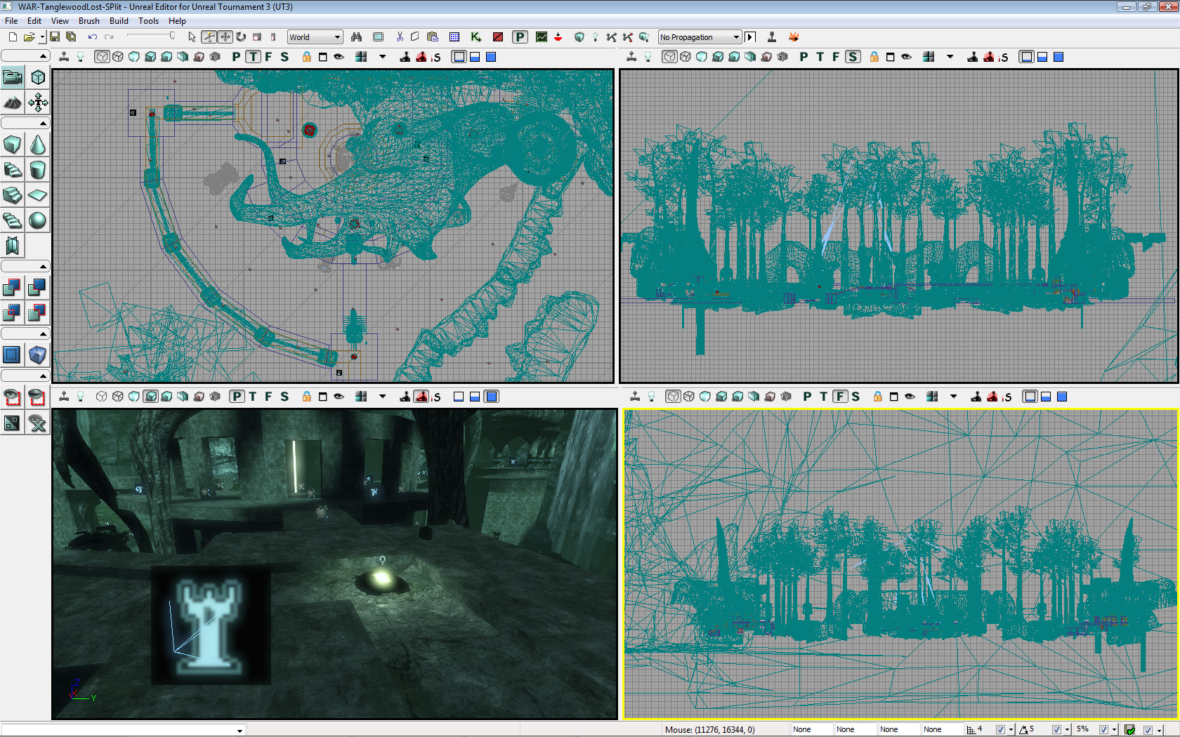Open the Help menu
Viewport: 1180px width, 737px height.
(x=177, y=21)
